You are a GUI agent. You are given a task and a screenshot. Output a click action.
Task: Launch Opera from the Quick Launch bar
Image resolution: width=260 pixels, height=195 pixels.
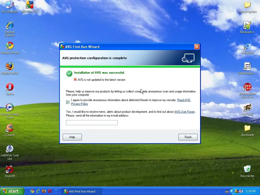click(x=50, y=191)
